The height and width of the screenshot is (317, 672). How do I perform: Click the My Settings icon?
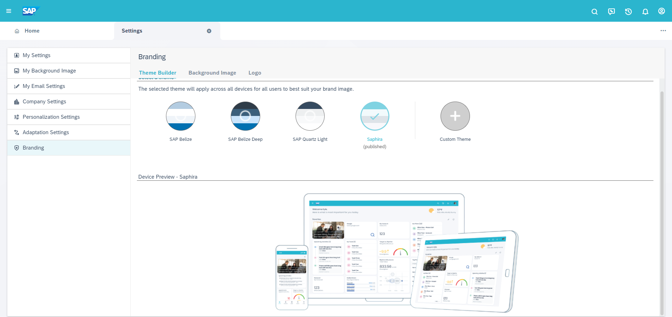(16, 55)
